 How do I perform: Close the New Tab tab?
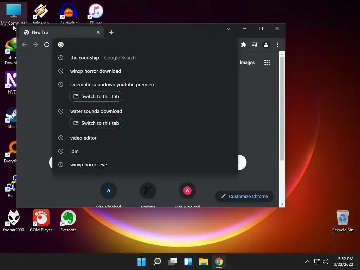(x=98, y=32)
